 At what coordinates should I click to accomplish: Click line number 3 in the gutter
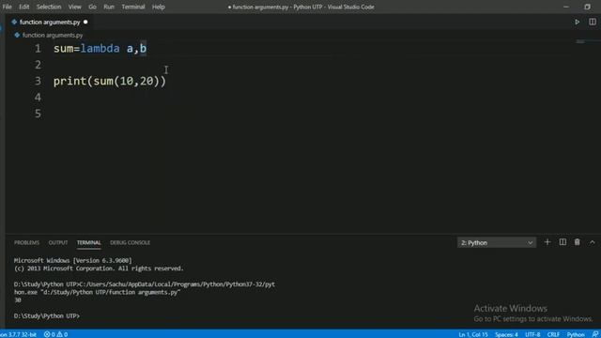[x=38, y=82]
